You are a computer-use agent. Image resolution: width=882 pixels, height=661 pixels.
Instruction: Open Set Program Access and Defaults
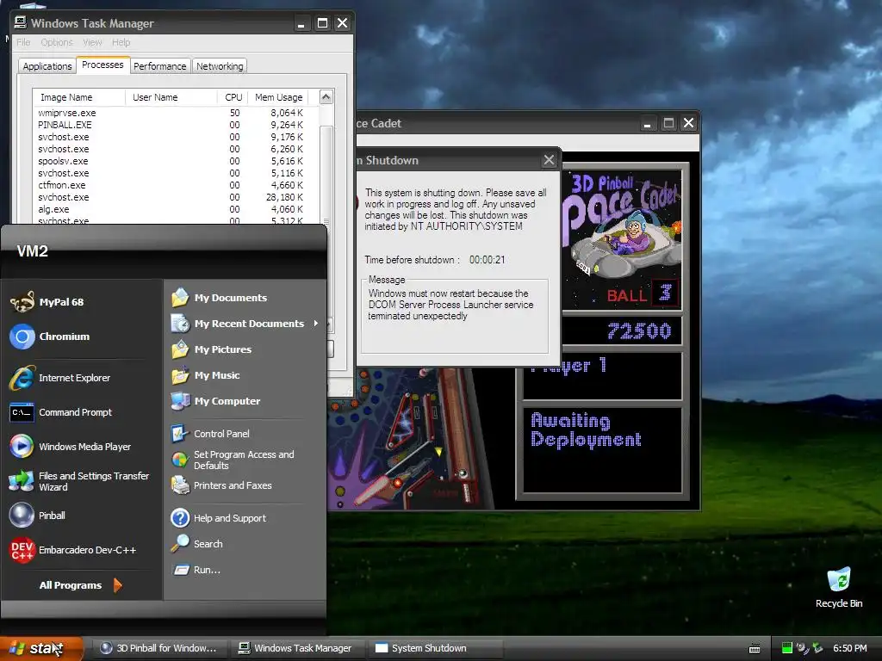[233, 460]
